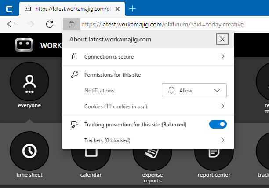269x188 pixels.
Task: Reload the page with the Refresh icon
Action: [x=50, y=24]
